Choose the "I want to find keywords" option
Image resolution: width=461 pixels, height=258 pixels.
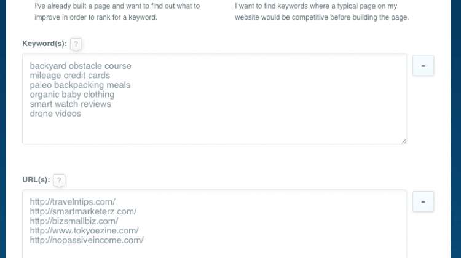pos(321,12)
